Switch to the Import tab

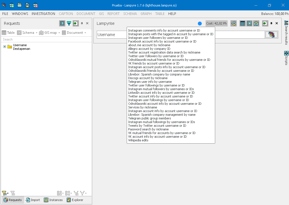[x=33, y=200]
